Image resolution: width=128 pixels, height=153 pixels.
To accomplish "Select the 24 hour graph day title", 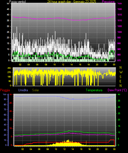I will click(72, 2).
